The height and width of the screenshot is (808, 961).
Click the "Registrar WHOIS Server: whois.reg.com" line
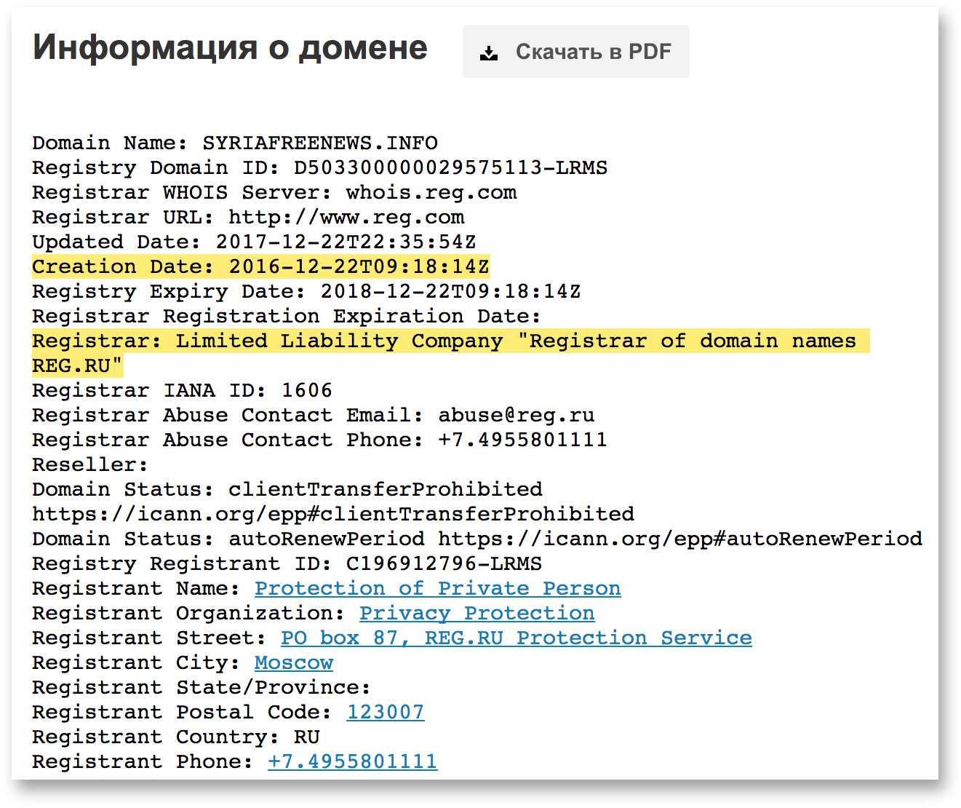coord(274,192)
